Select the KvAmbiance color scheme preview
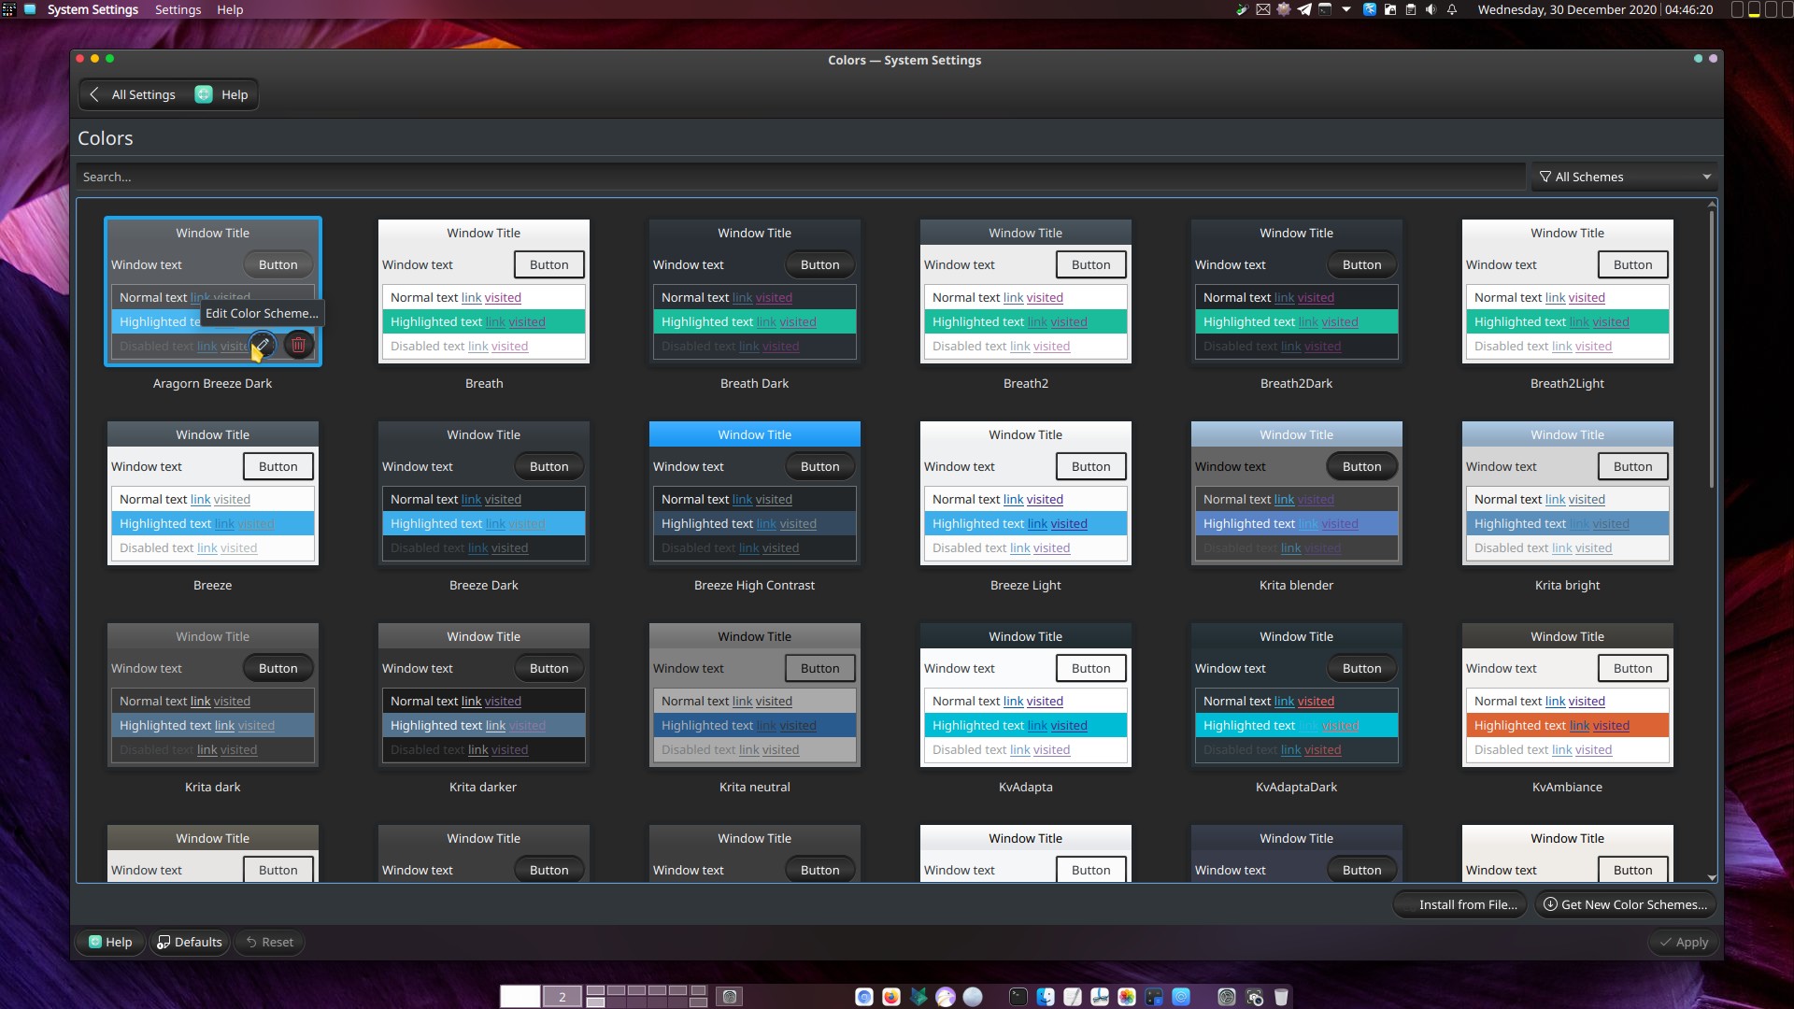 pyautogui.click(x=1567, y=695)
